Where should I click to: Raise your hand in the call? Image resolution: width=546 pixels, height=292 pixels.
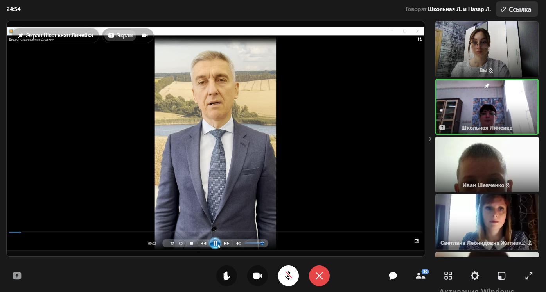(x=226, y=276)
